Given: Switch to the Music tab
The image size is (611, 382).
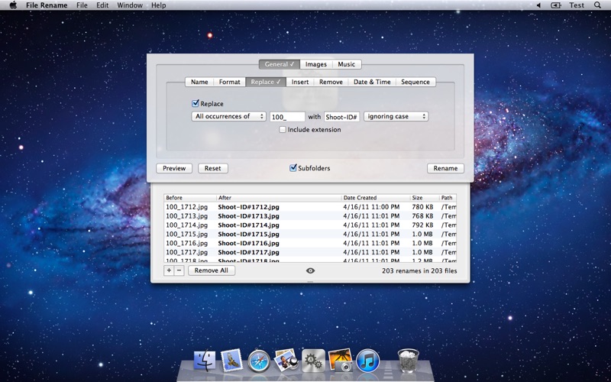Looking at the screenshot, I should (347, 64).
